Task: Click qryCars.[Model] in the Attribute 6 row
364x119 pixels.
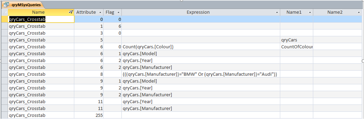Action: pos(201,54)
